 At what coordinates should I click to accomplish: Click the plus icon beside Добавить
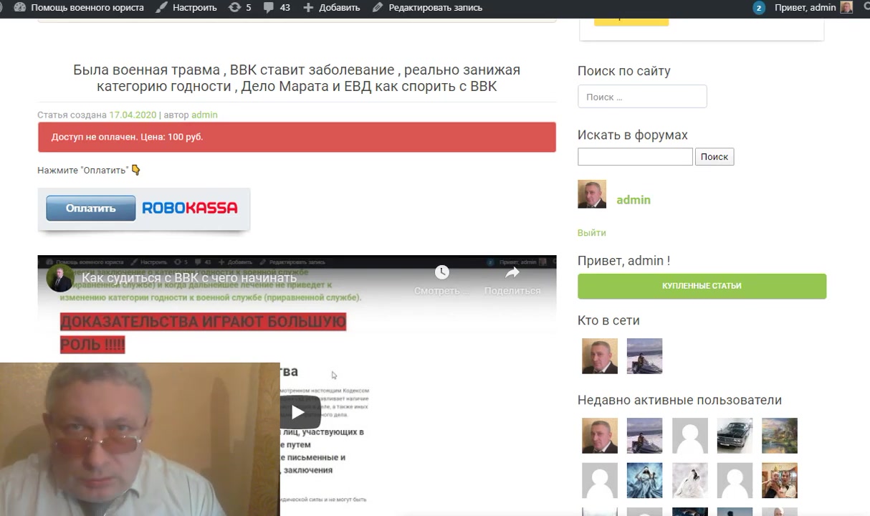pos(308,8)
